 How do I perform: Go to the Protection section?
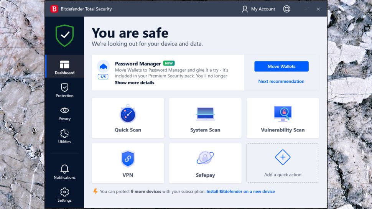(64, 91)
